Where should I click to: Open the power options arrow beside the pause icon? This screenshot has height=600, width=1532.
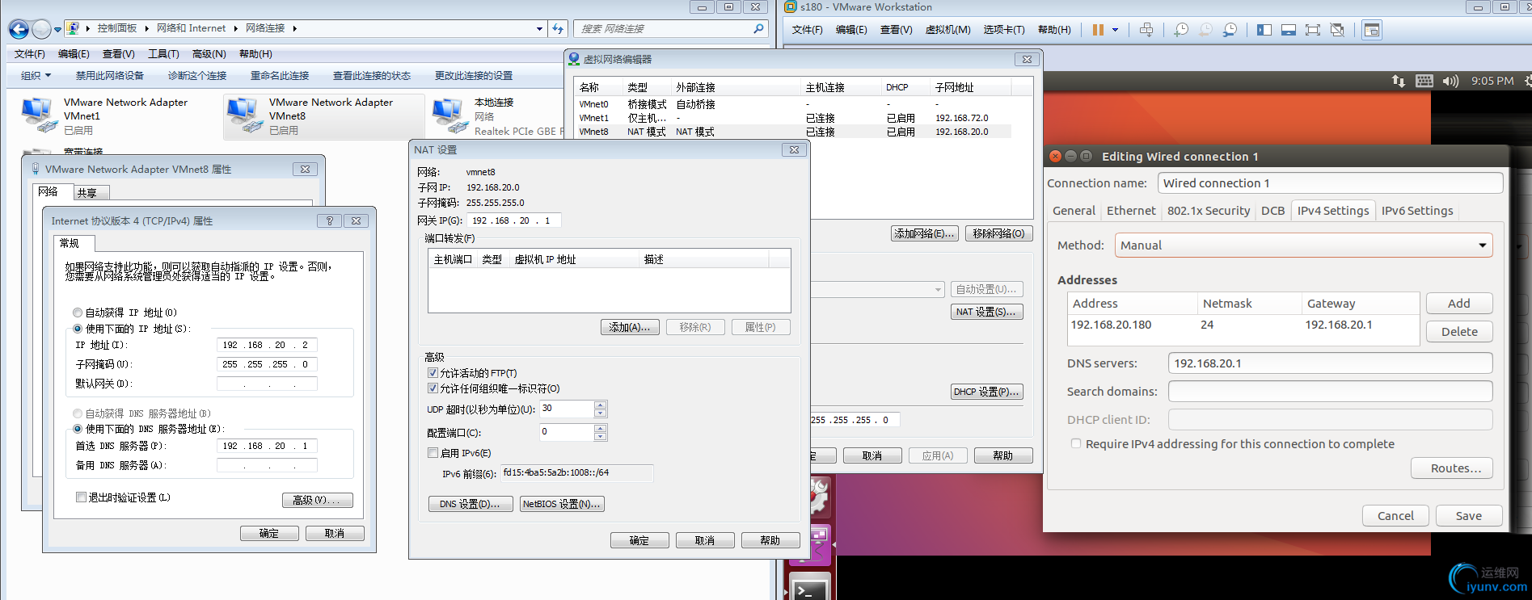click(1115, 30)
